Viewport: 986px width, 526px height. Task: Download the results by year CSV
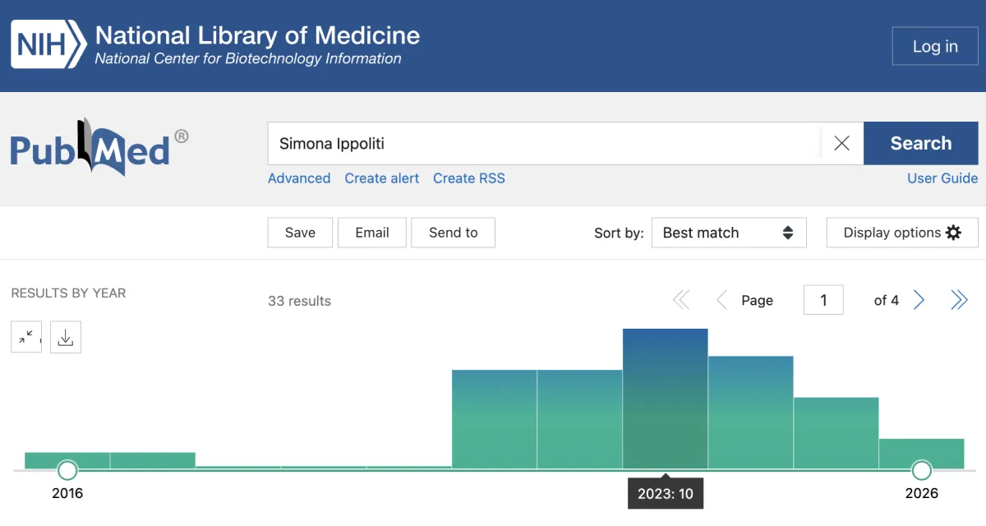(x=66, y=337)
